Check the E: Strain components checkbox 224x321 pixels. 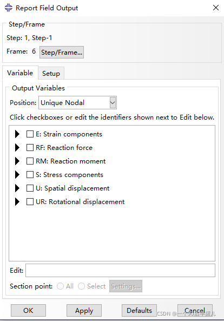[30, 134]
